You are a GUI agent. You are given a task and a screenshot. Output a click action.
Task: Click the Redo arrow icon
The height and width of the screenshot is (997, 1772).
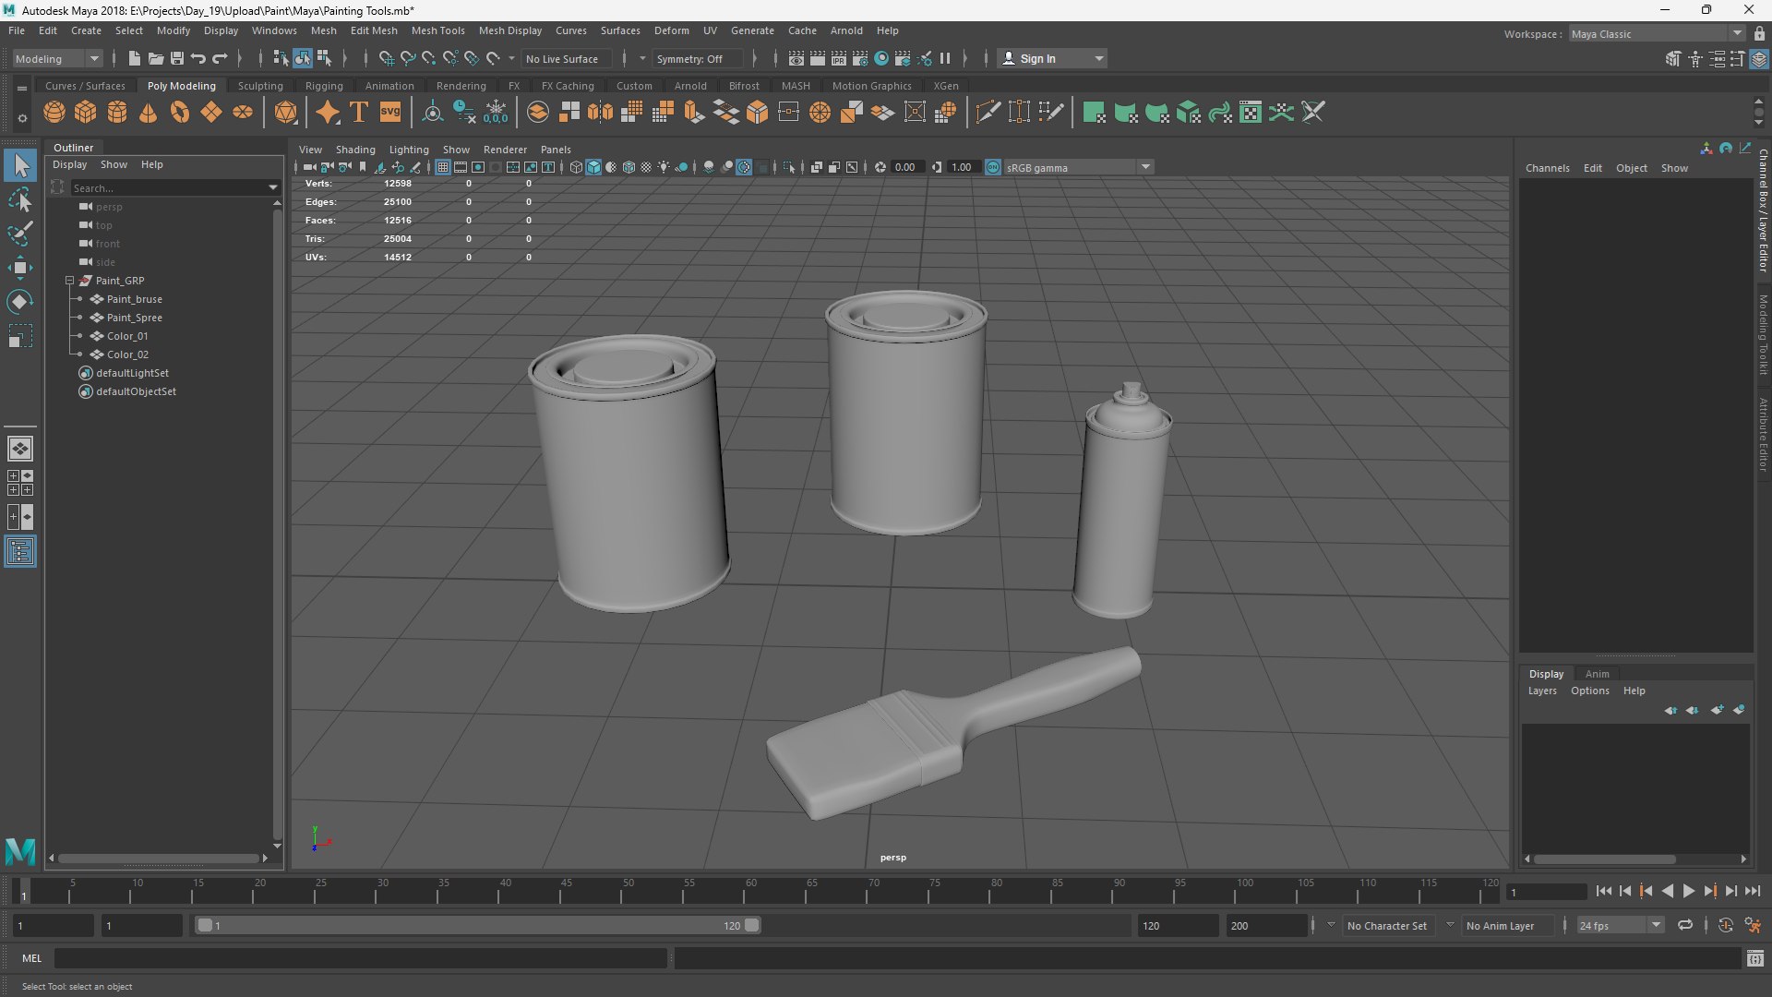click(220, 58)
